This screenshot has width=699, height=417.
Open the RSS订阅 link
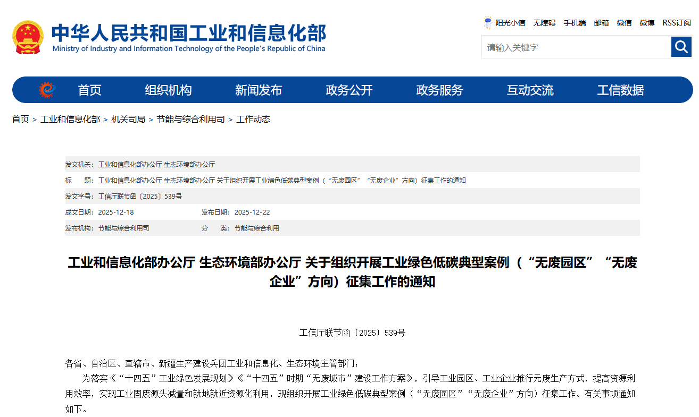pyautogui.click(x=677, y=23)
